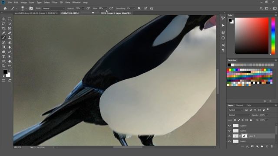The image size is (278, 156).
Task: Open the File menu
Action: (10, 3)
